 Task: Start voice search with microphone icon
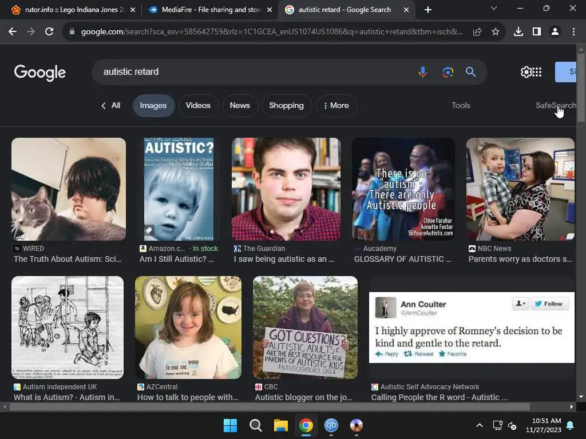pos(423,71)
